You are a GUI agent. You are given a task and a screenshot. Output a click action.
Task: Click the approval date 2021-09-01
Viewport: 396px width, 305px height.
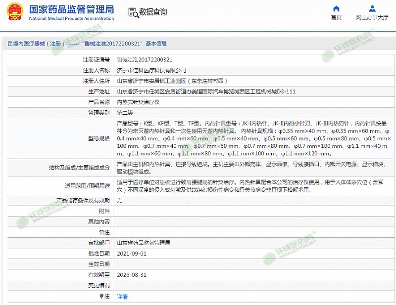[x=132, y=253]
